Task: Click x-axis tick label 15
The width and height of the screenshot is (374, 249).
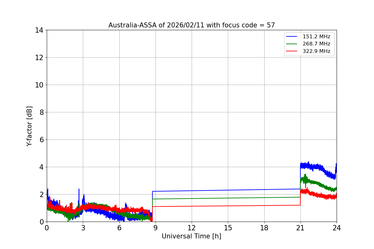Action: tap(228, 228)
